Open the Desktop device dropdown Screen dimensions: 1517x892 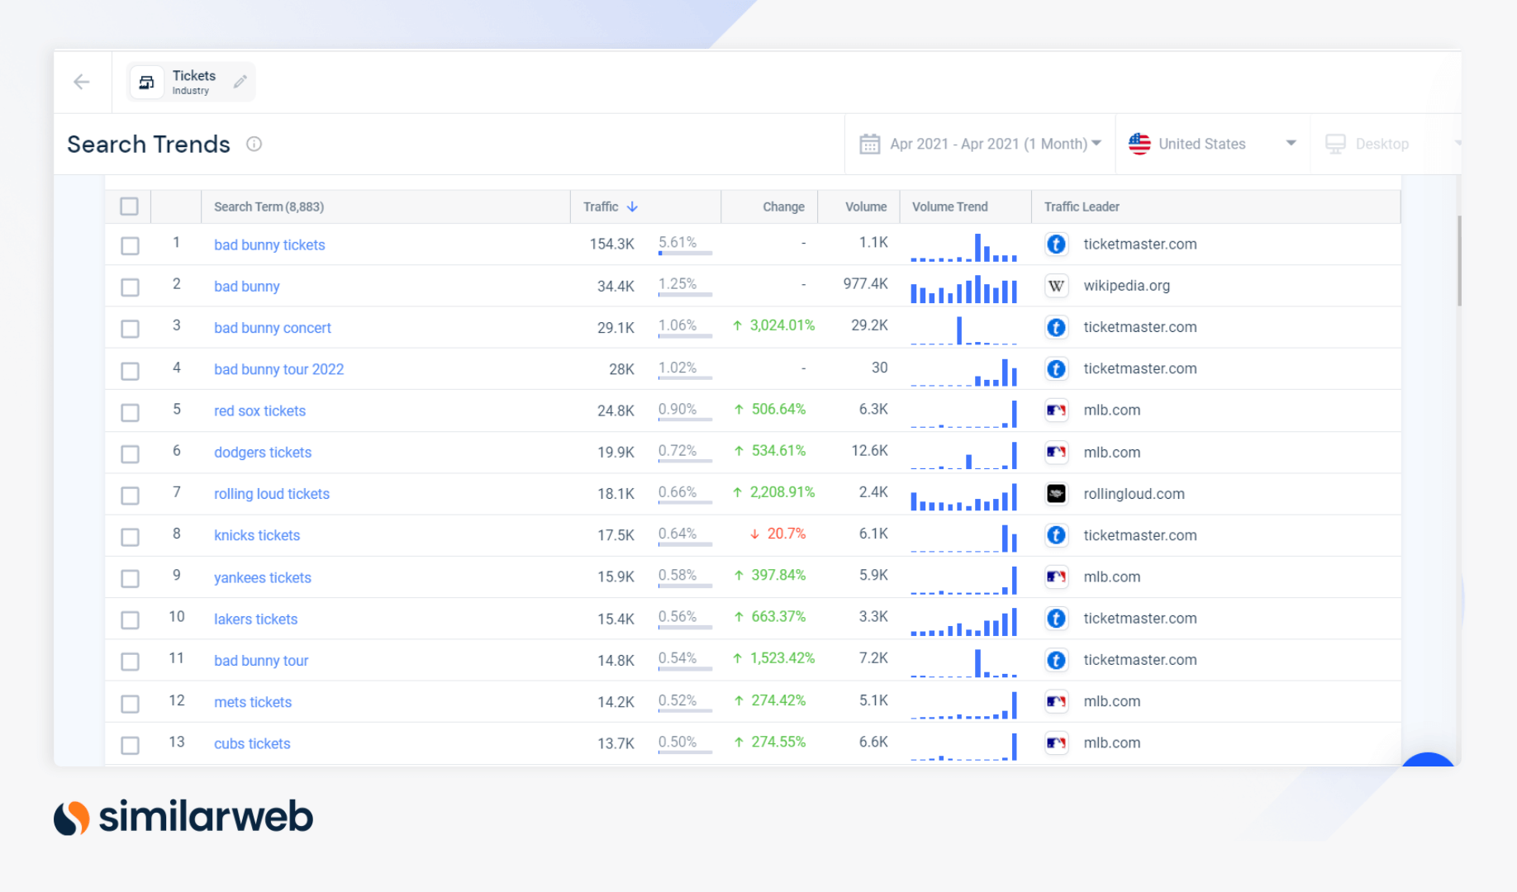coord(1386,144)
